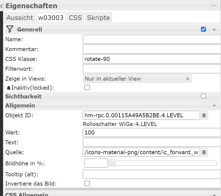221x196 pixels.
Task: Click the Name input field
Action: 152,39
